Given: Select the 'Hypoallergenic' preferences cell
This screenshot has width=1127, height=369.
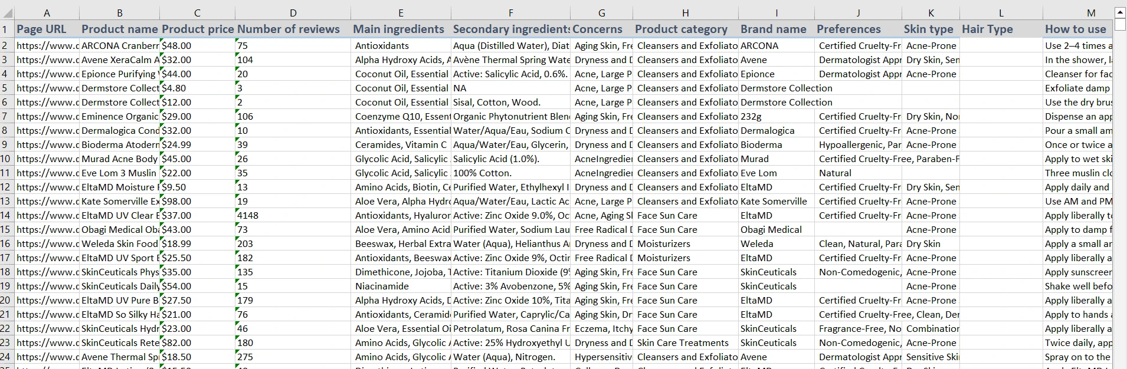Looking at the screenshot, I should [858, 144].
